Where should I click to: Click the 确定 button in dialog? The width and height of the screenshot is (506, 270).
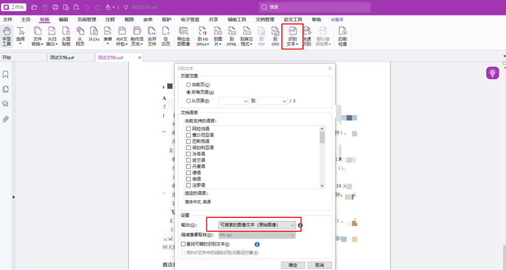click(x=292, y=265)
